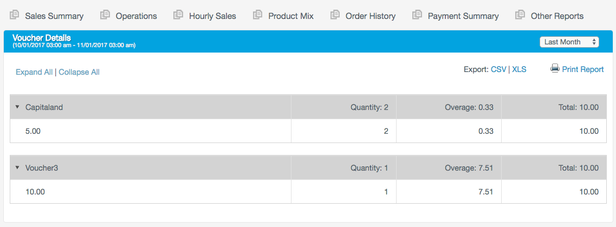Collapse the Voucher3 group triangle
Image resolution: width=616 pixels, height=227 pixels.
(17, 168)
